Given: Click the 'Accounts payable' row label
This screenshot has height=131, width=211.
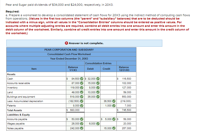Looking at the screenshot, I should (x=17, y=119).
